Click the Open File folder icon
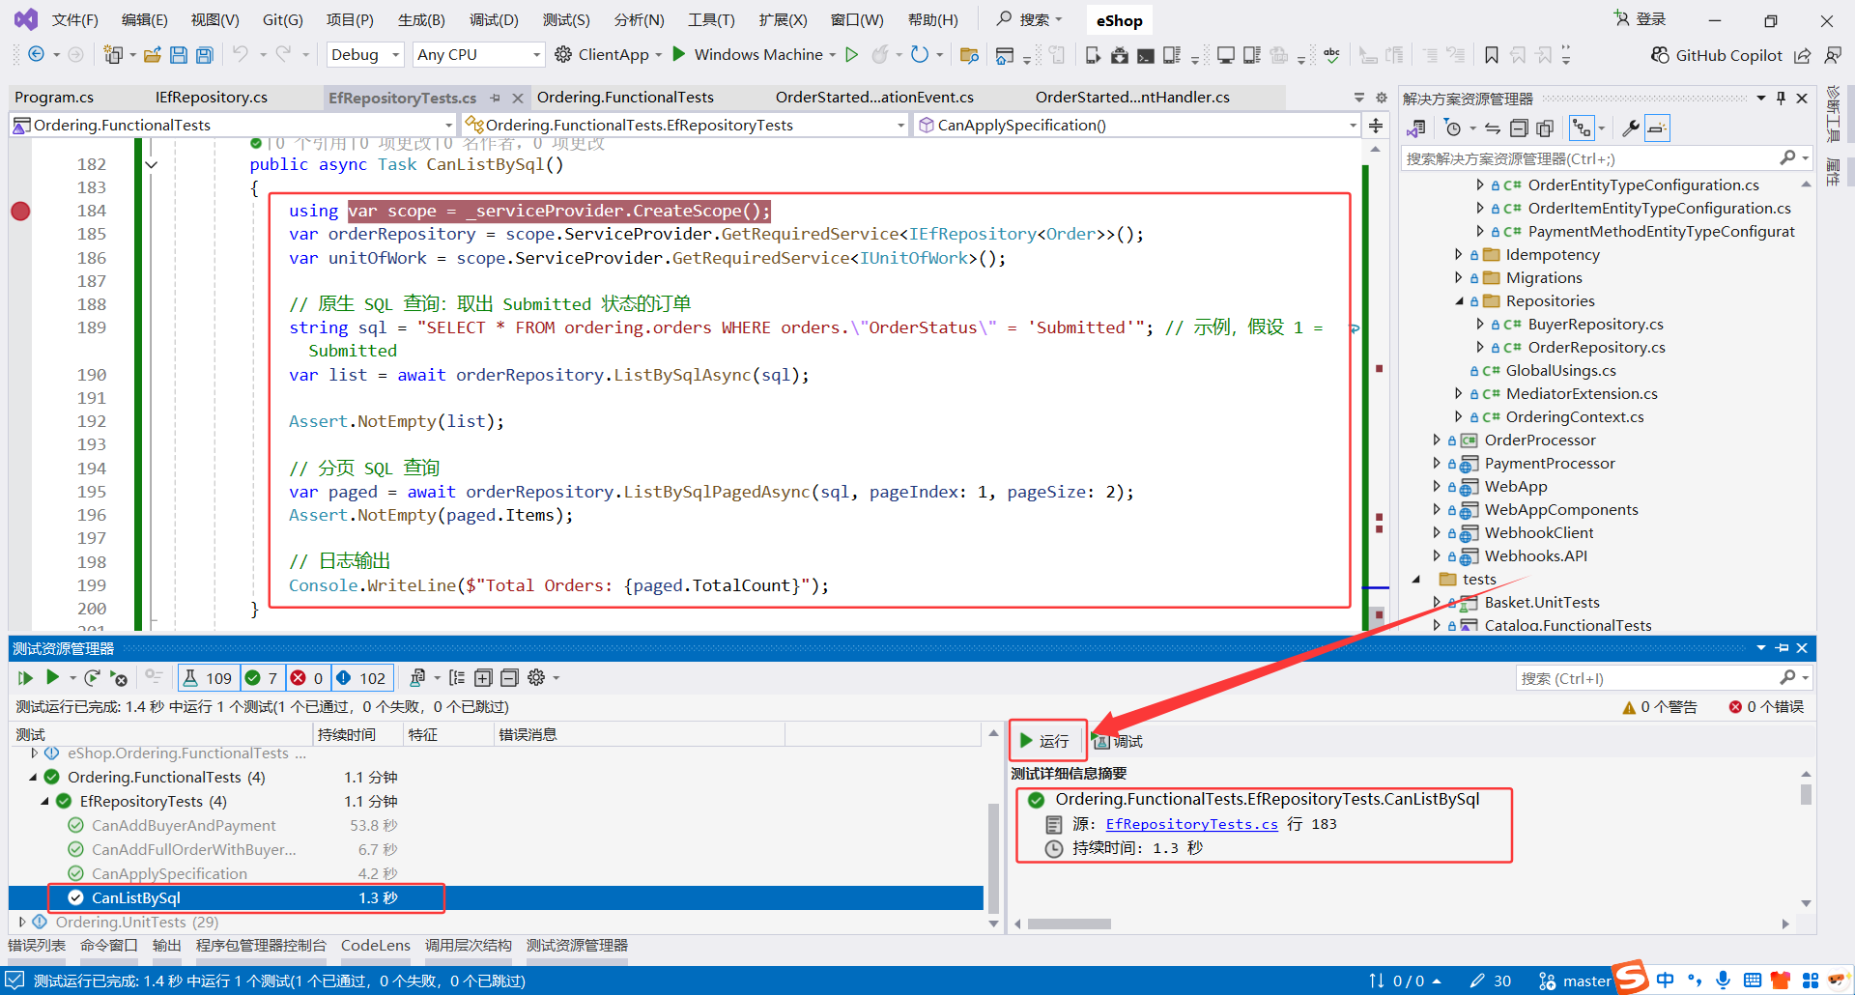 tap(152, 55)
